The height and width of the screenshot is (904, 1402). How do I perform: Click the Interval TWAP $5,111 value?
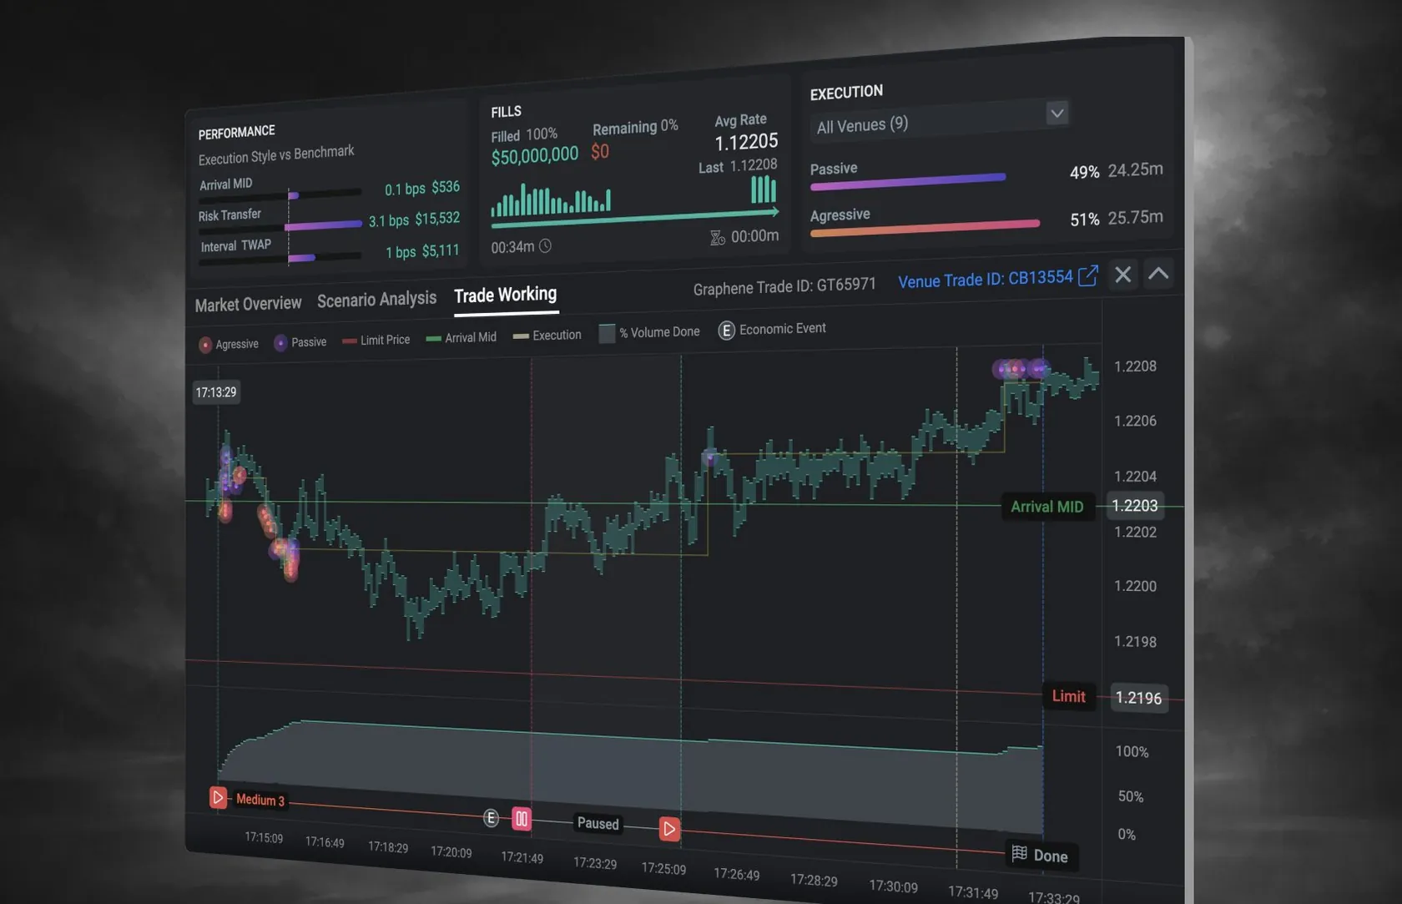click(441, 251)
